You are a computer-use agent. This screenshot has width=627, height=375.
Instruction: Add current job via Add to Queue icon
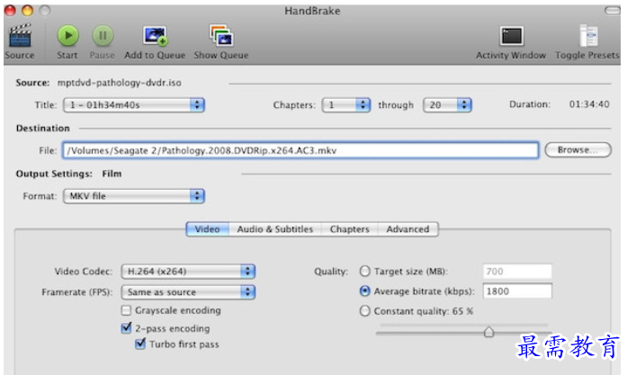[155, 36]
